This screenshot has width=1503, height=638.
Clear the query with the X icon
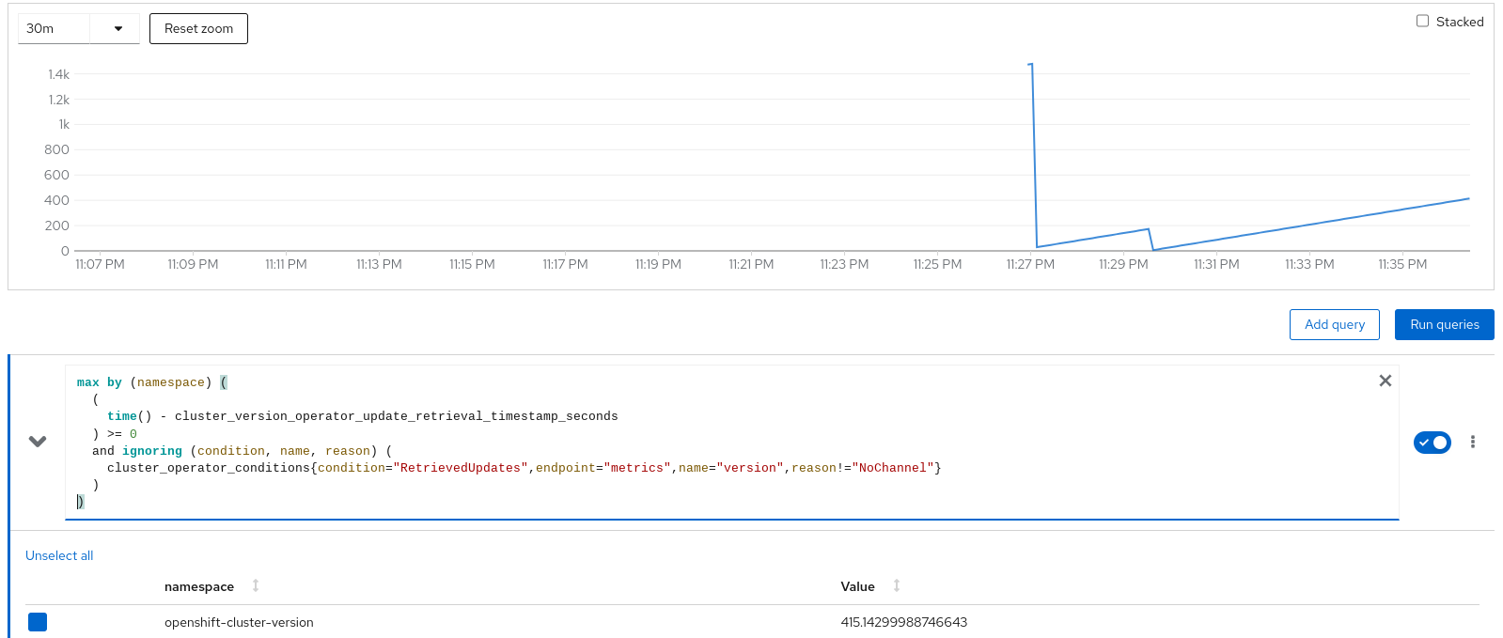click(1385, 381)
